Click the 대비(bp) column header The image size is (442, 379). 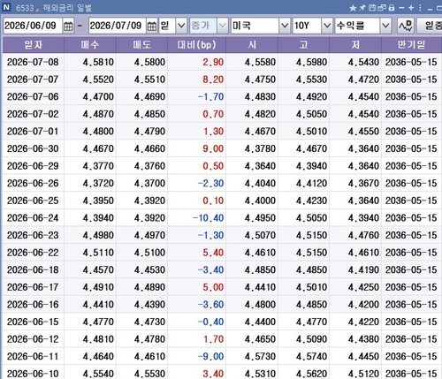click(x=196, y=45)
